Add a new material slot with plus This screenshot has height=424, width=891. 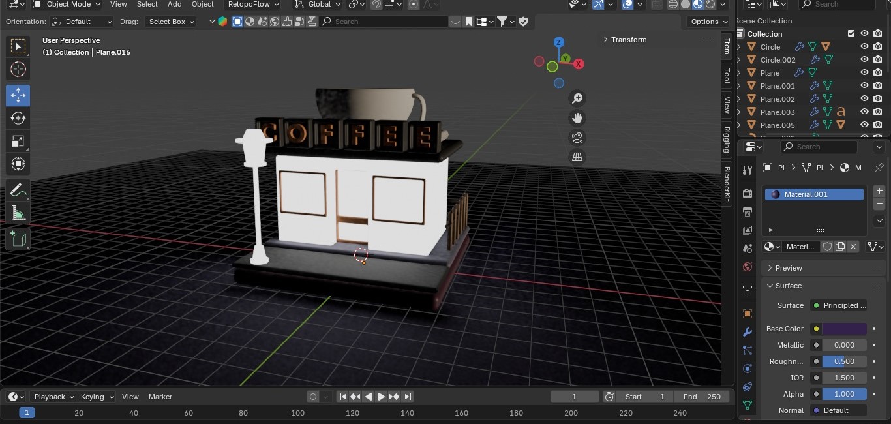click(879, 191)
